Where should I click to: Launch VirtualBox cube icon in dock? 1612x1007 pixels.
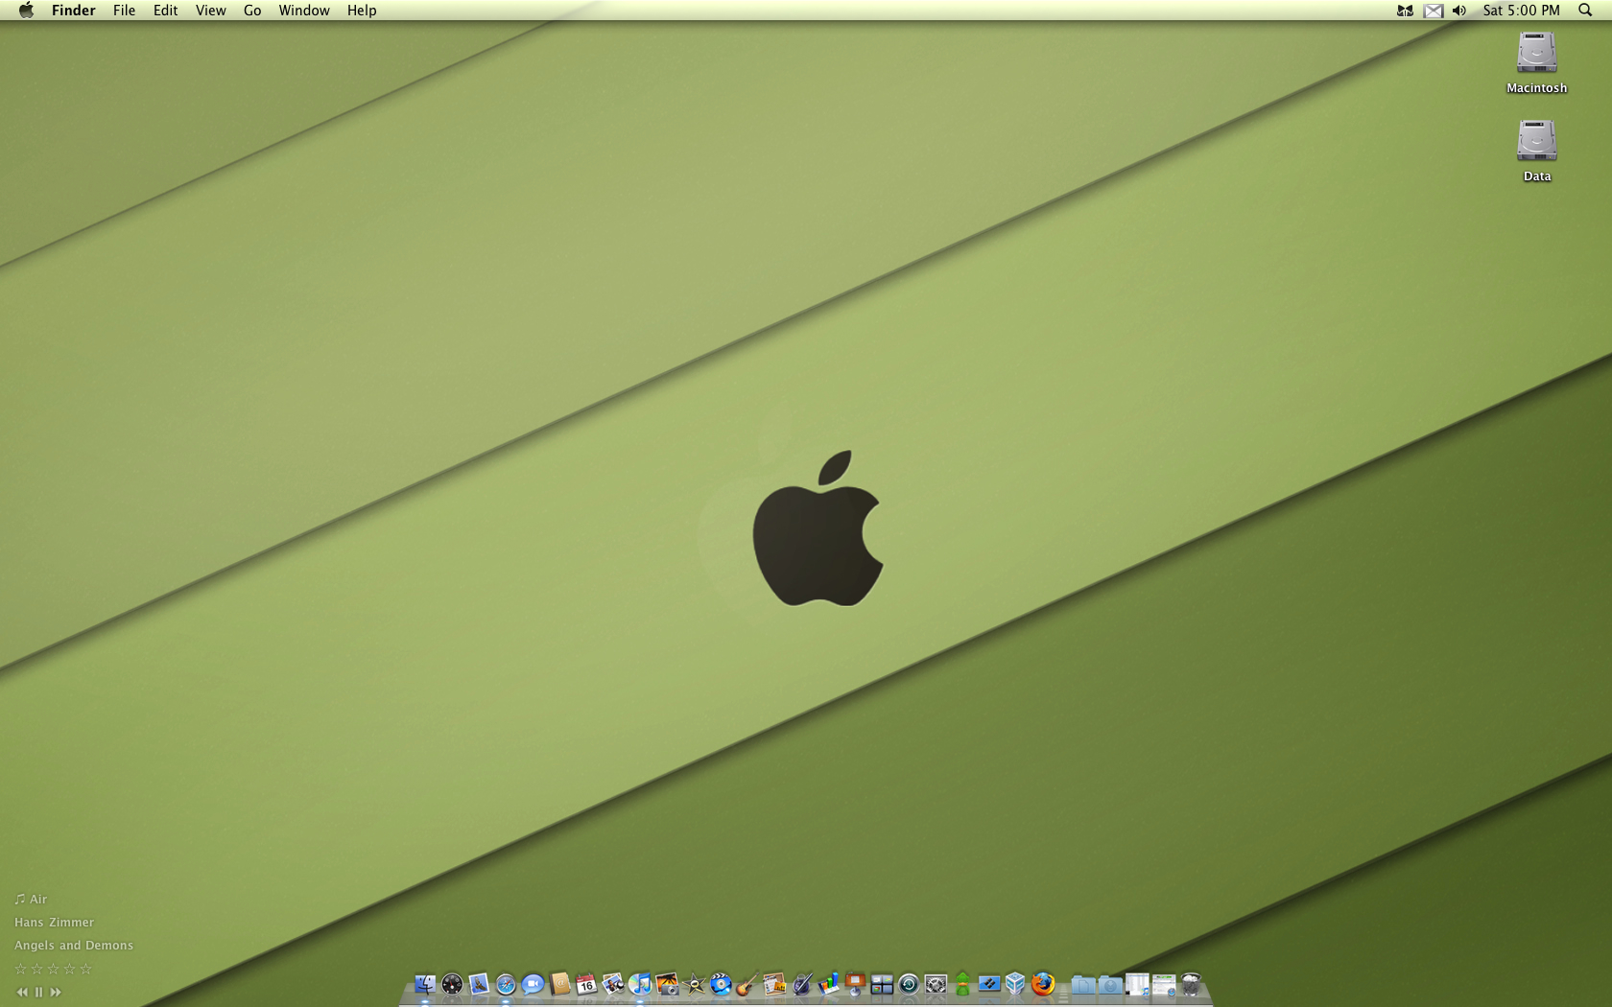1015,984
